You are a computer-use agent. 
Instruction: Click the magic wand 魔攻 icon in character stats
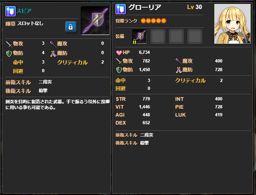pyautogui.click(x=179, y=61)
